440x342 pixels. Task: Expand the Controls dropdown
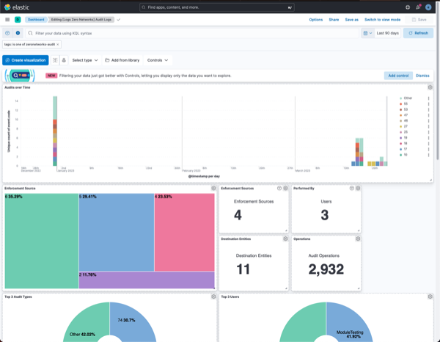point(158,60)
